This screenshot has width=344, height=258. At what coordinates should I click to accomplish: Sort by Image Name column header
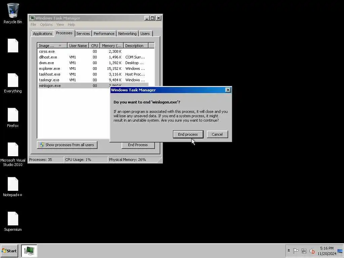point(52,46)
